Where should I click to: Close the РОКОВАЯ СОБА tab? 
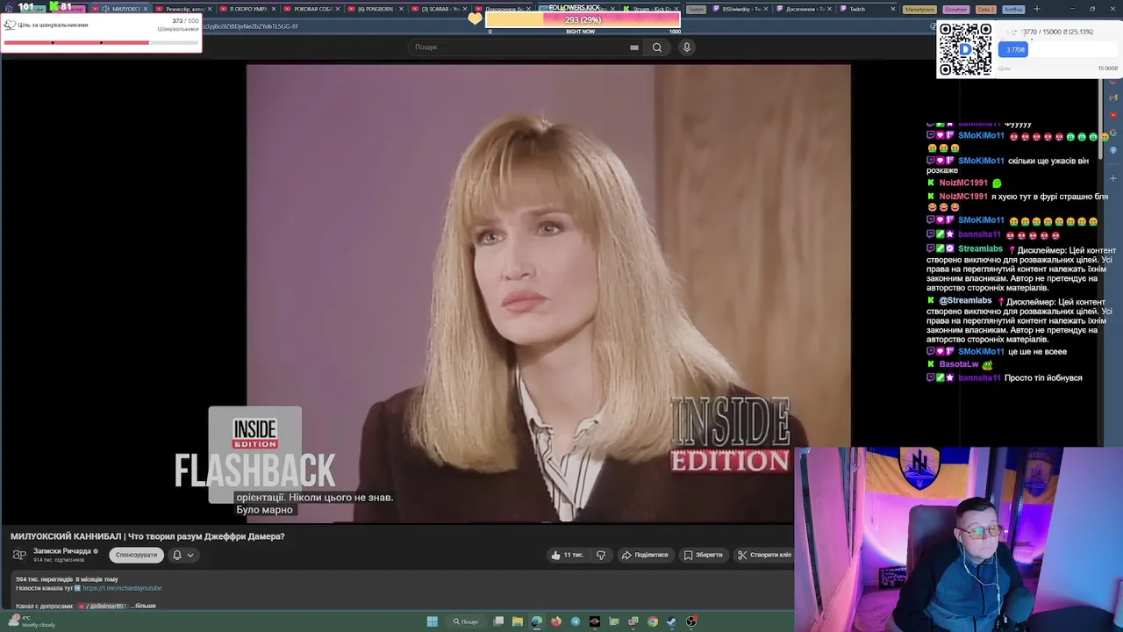pos(338,9)
